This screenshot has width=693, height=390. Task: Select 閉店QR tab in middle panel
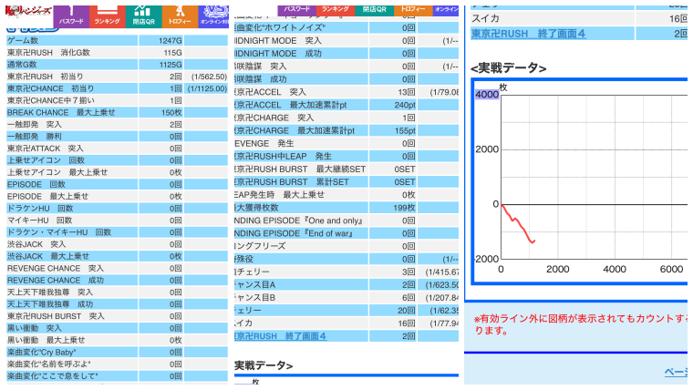374,7
